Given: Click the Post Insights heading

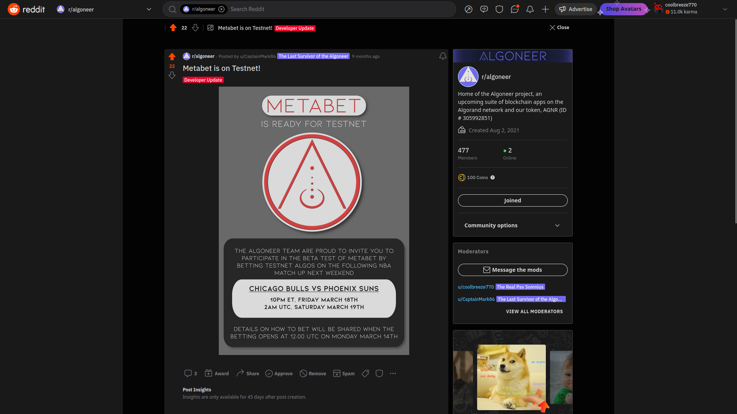Looking at the screenshot, I should (197, 389).
